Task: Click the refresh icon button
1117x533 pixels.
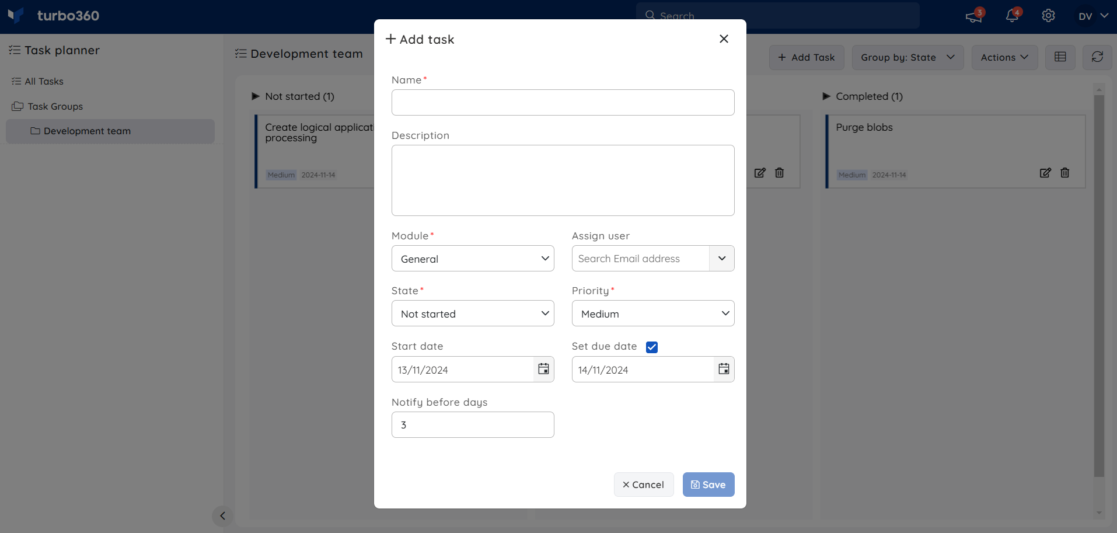Action: [x=1097, y=57]
